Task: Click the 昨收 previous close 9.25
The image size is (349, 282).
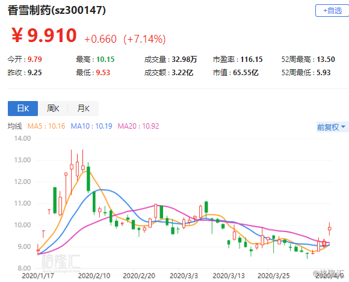Action: (x=35, y=73)
